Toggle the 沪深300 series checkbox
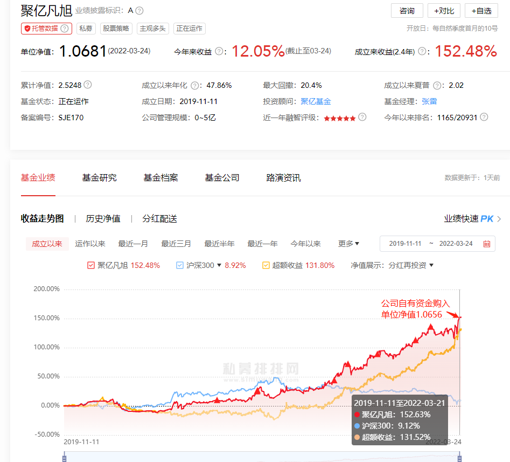Image resolution: width=510 pixels, height=462 pixels. tap(179, 265)
